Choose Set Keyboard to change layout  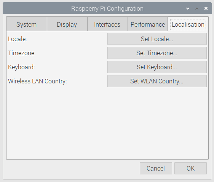click(157, 67)
